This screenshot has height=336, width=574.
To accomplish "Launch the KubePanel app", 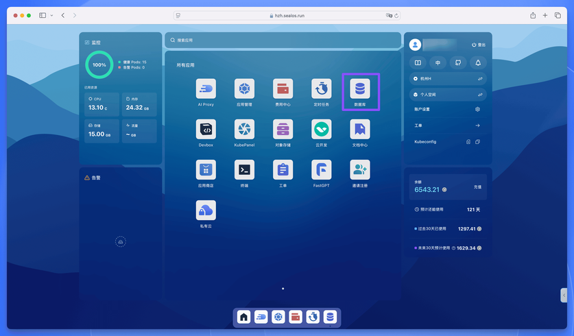I will point(244,129).
